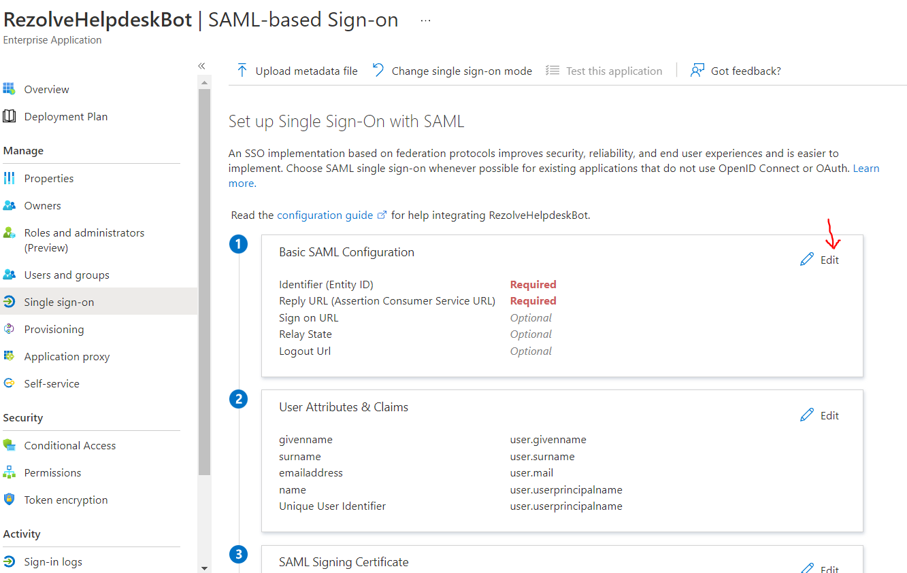
Task: Click the Test this application list icon
Action: (553, 71)
